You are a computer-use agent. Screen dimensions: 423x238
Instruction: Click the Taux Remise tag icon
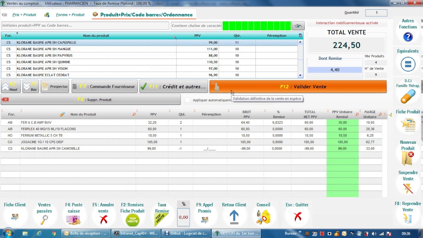point(162,219)
